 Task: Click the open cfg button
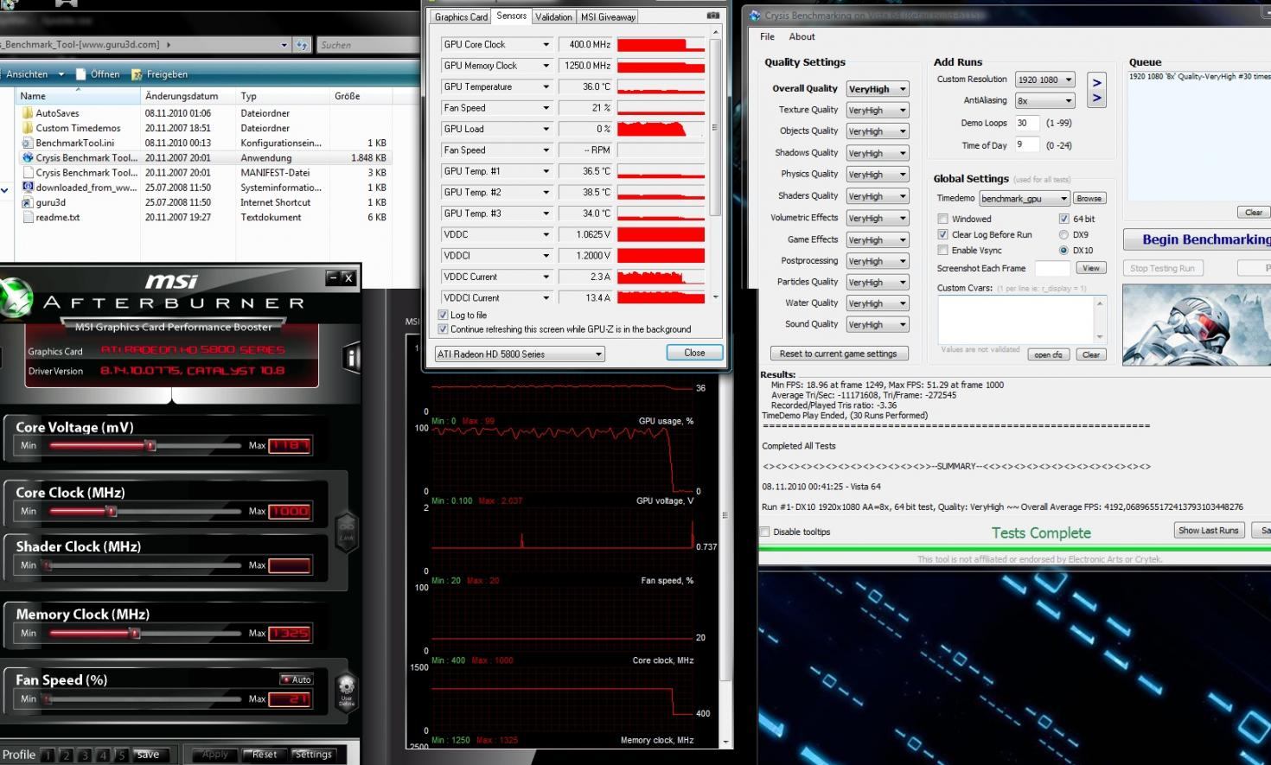(x=1048, y=354)
